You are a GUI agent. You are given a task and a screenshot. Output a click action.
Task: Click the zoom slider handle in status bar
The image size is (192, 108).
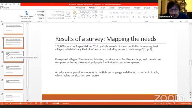pyautogui.click(x=21, y=103)
